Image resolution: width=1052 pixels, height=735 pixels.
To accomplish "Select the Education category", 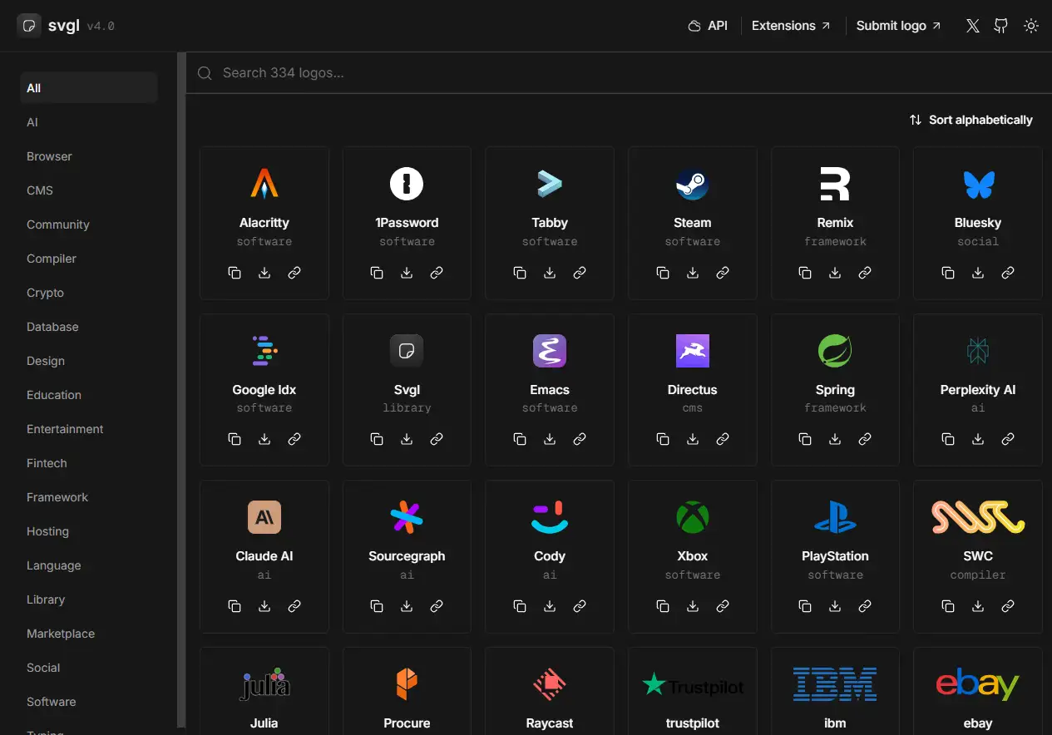I will (89, 395).
